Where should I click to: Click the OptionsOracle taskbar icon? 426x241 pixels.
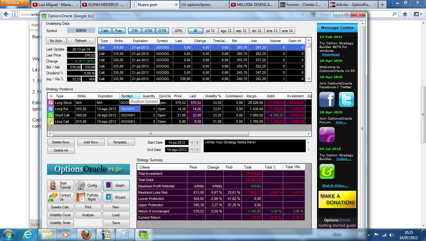(x=144, y=234)
